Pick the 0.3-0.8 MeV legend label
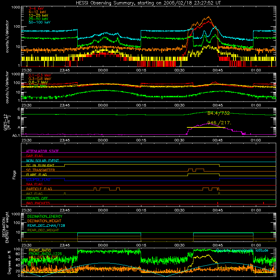Image resolution: width=280 pixels, height=280 pixels. coord(40,79)
